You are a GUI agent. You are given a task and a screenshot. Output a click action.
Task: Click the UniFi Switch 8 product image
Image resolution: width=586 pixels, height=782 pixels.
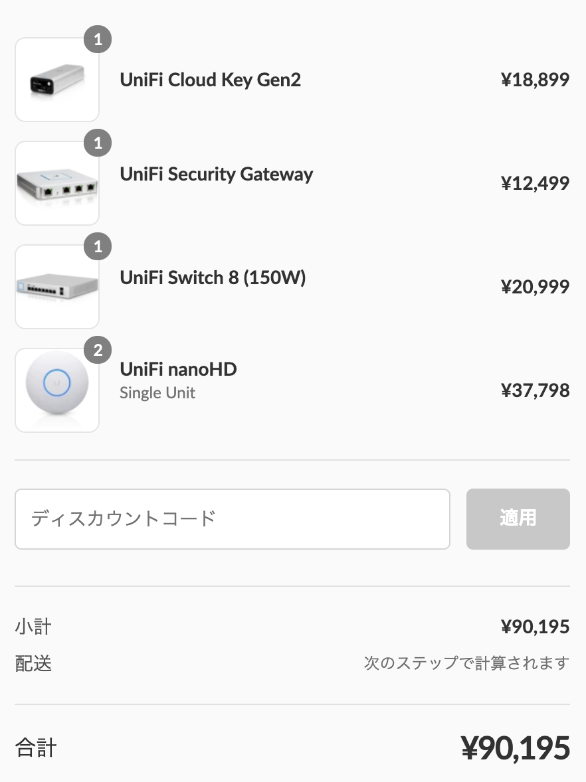click(57, 287)
